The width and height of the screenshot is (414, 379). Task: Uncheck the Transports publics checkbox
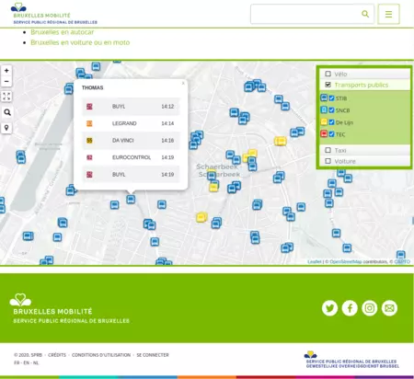[x=328, y=85]
